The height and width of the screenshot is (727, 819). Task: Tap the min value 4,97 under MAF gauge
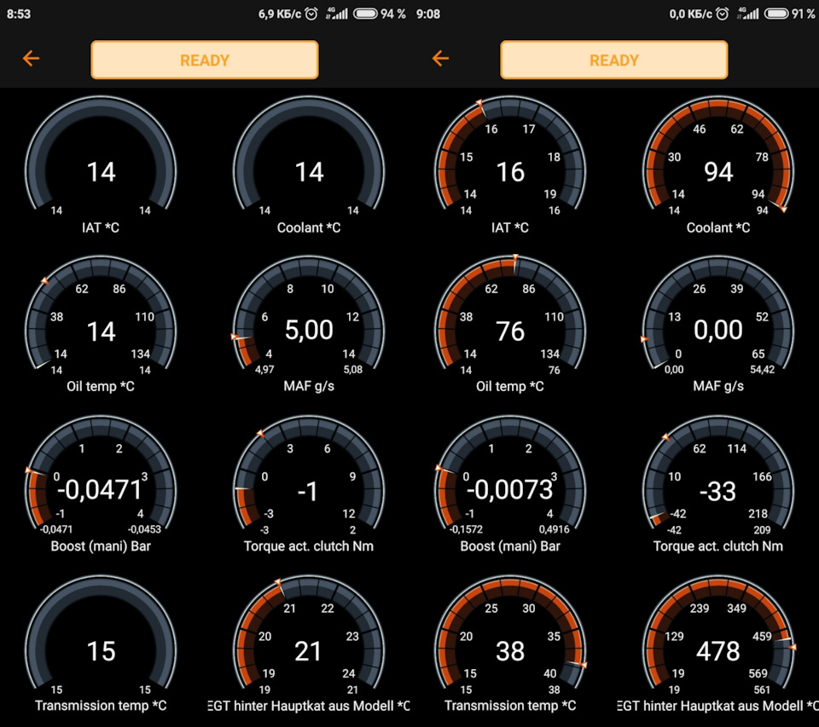click(264, 370)
